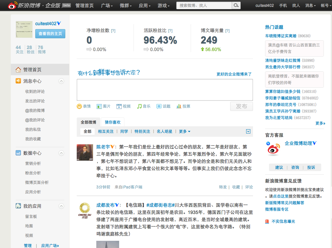
Task: Click 收藏 on 陈老宇 post
Action: (x=236, y=187)
